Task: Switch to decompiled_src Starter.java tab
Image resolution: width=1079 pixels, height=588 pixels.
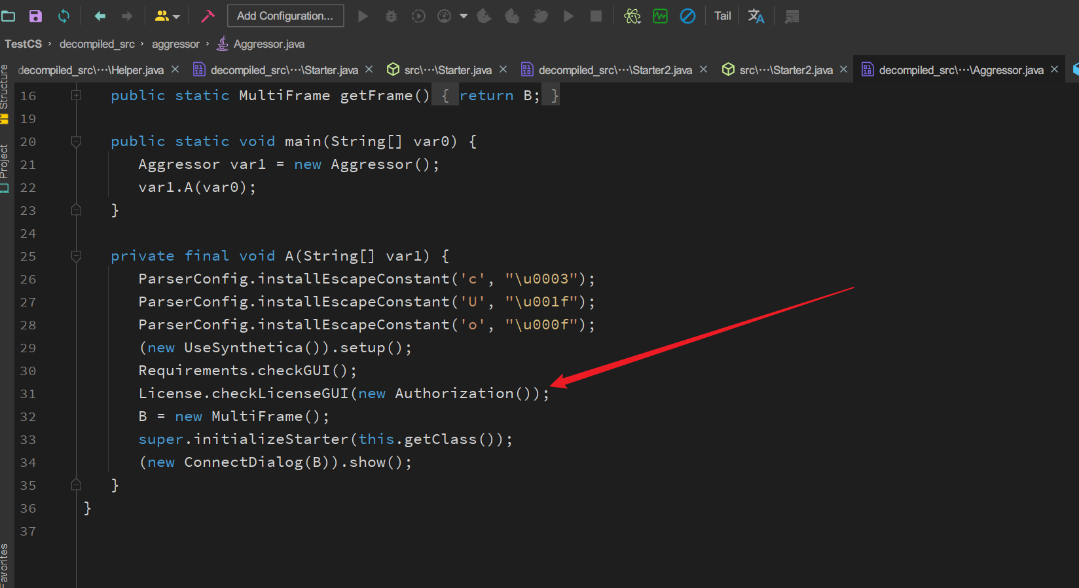Action: [284, 70]
